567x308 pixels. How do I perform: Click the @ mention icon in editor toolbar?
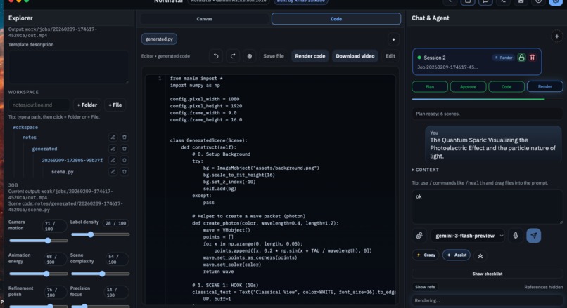(250, 56)
